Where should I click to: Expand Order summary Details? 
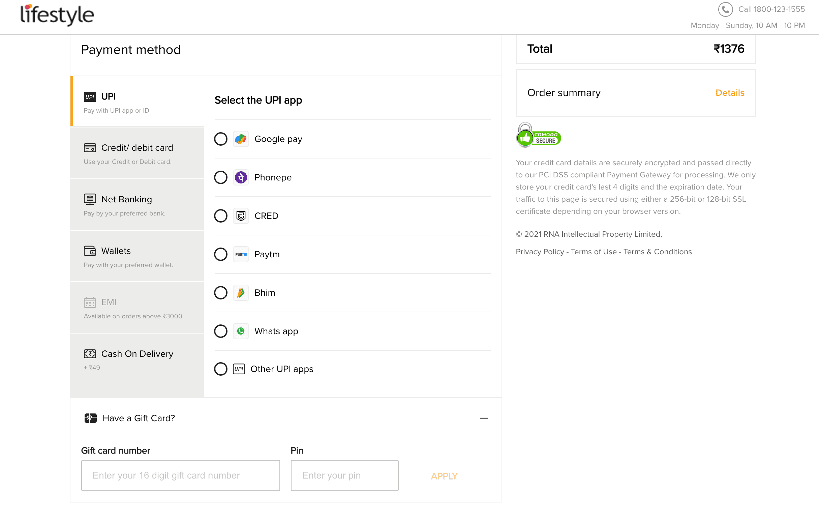tap(730, 93)
